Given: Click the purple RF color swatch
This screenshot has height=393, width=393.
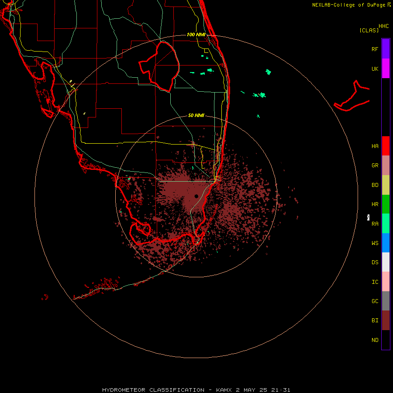Looking at the screenshot, I should coord(386,49).
